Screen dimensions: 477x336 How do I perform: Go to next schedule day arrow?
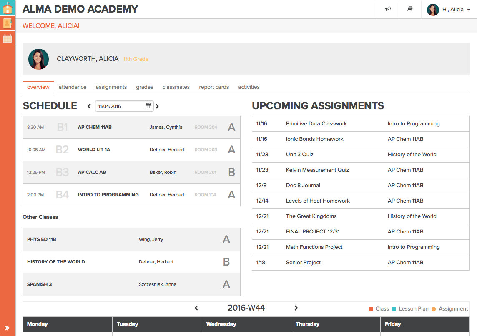pos(157,106)
